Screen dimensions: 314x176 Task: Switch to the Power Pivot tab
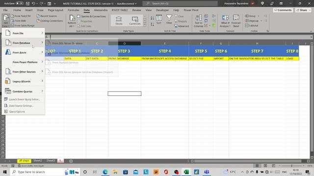(x=191, y=10)
